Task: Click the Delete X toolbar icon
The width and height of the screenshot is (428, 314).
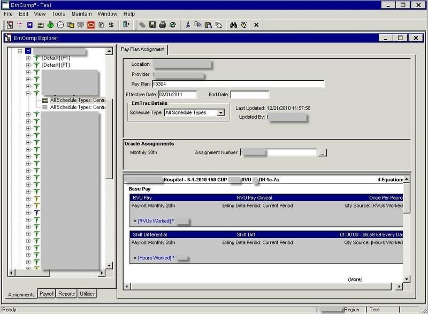Action: [x=256, y=25]
